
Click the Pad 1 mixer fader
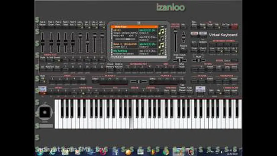tap(51, 42)
